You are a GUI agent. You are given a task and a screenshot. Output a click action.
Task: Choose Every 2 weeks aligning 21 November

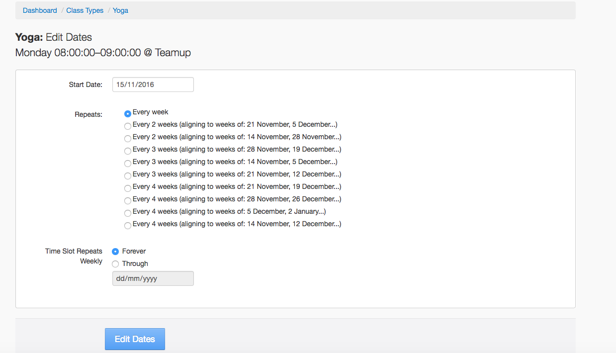128,126
